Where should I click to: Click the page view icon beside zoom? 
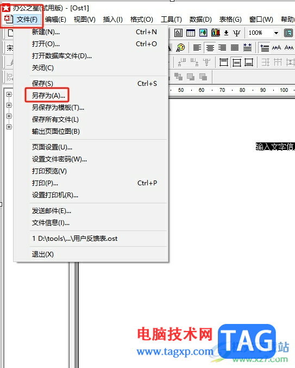point(288,33)
